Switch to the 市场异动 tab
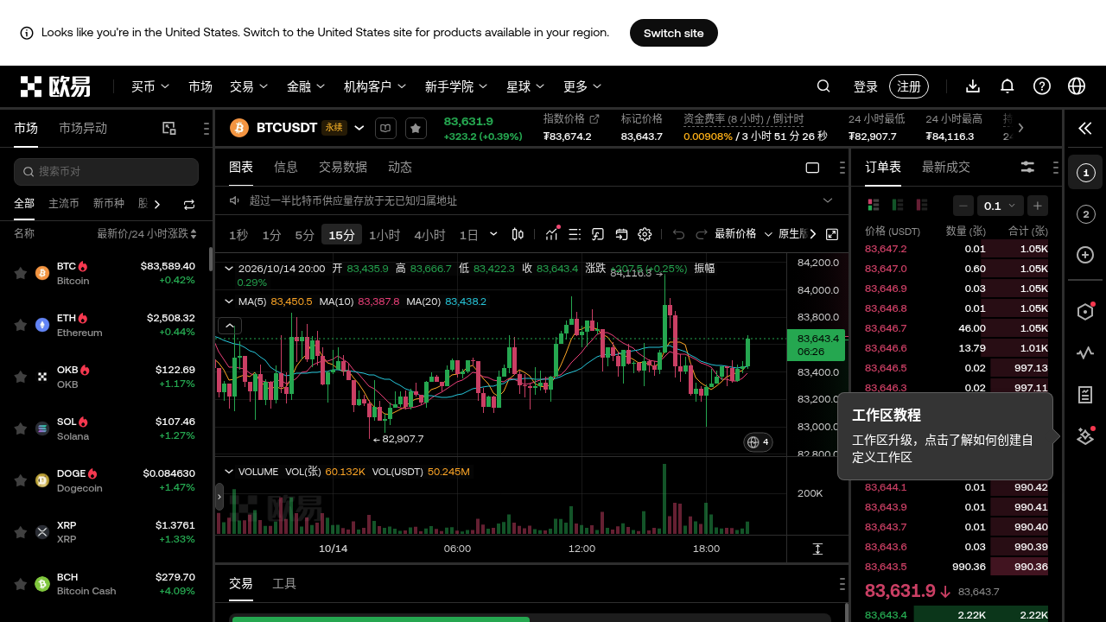The width and height of the screenshot is (1106, 622). click(83, 128)
